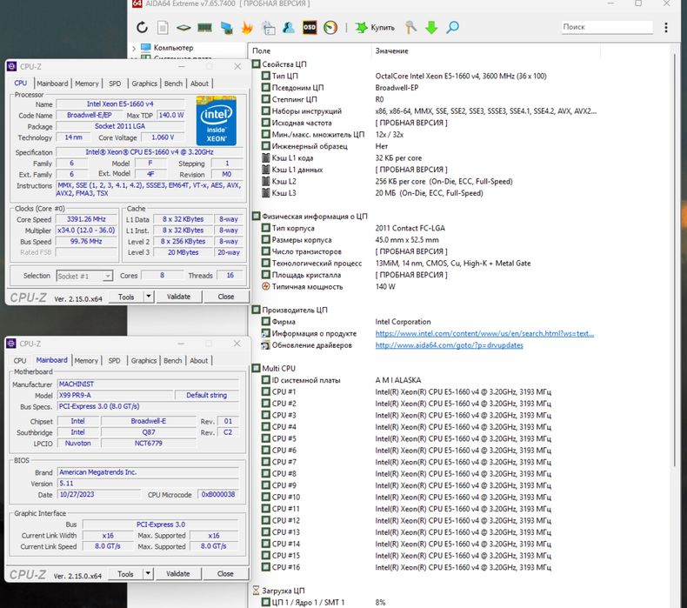Click Validate in the bottom CPU-Z window
Screen dimensions: 687x608
point(178,573)
